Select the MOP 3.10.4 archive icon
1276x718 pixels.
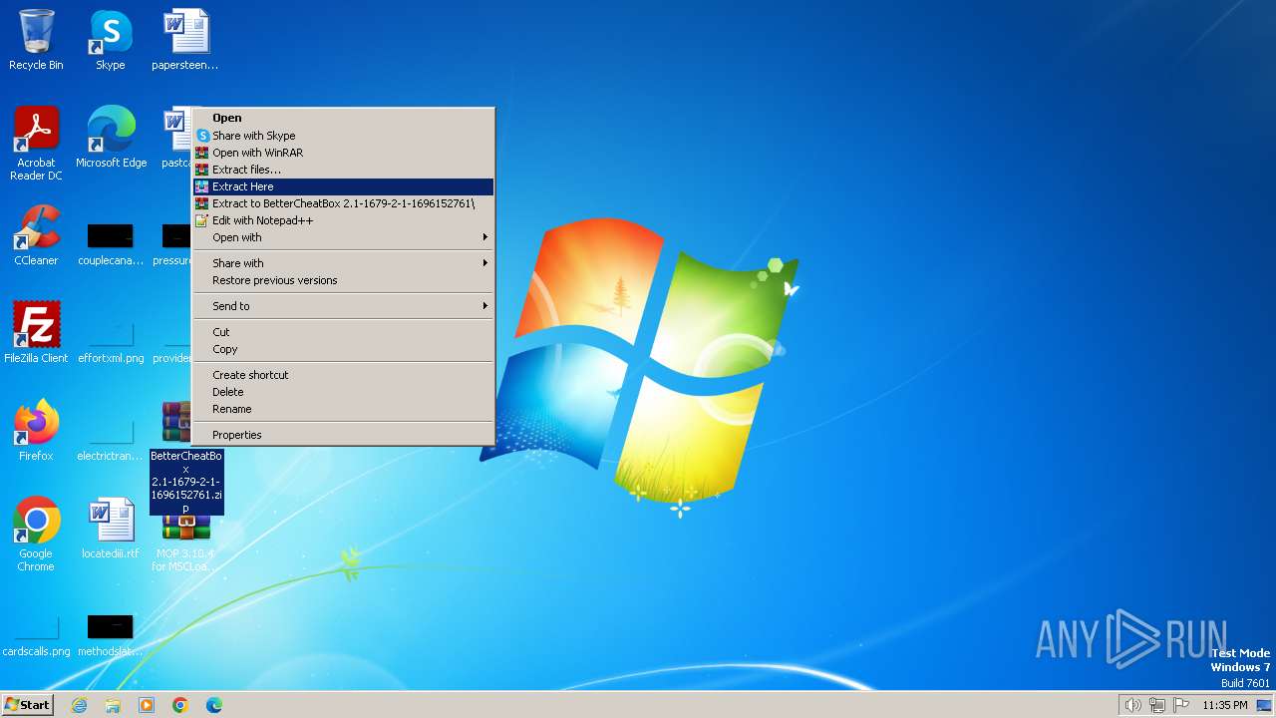[185, 543]
